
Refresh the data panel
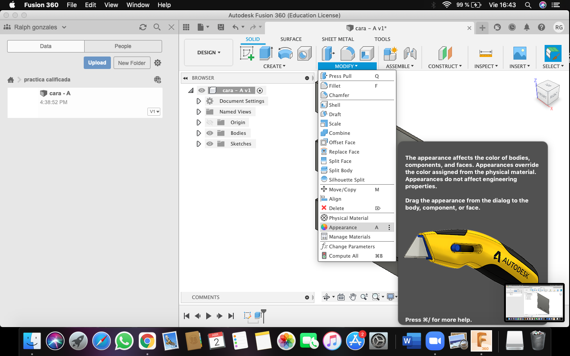coord(143,27)
